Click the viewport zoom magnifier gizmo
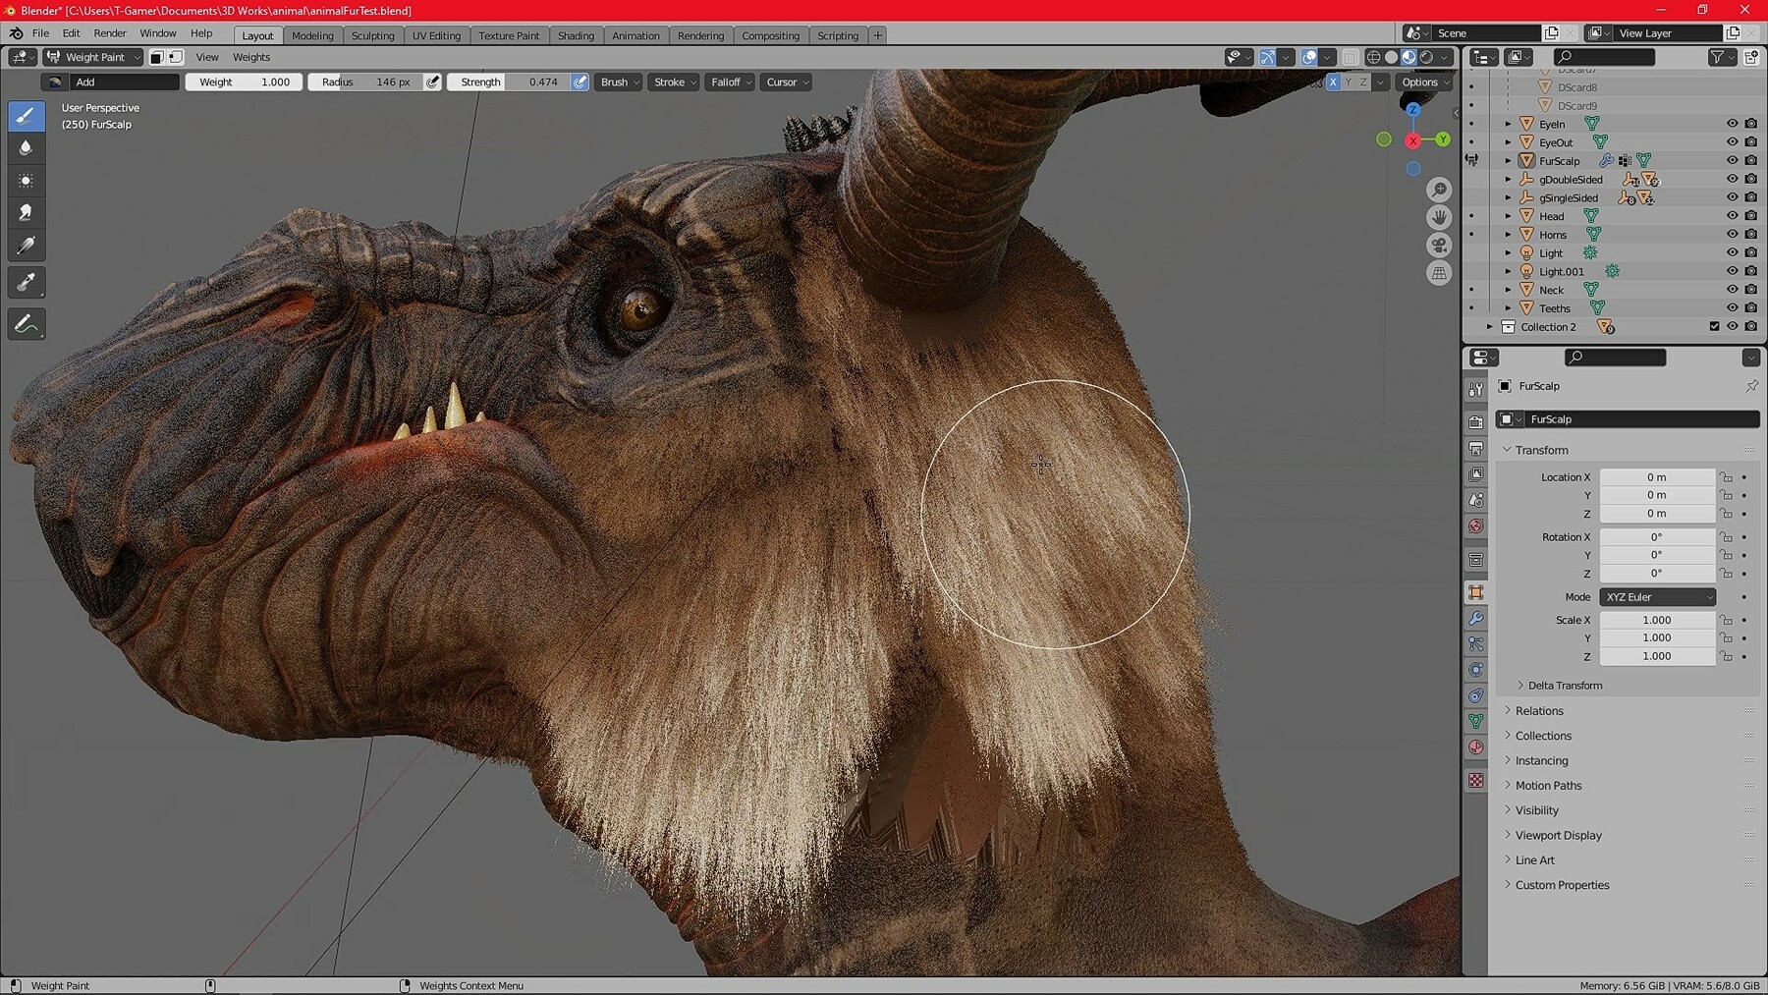The height and width of the screenshot is (995, 1768). coord(1439,190)
